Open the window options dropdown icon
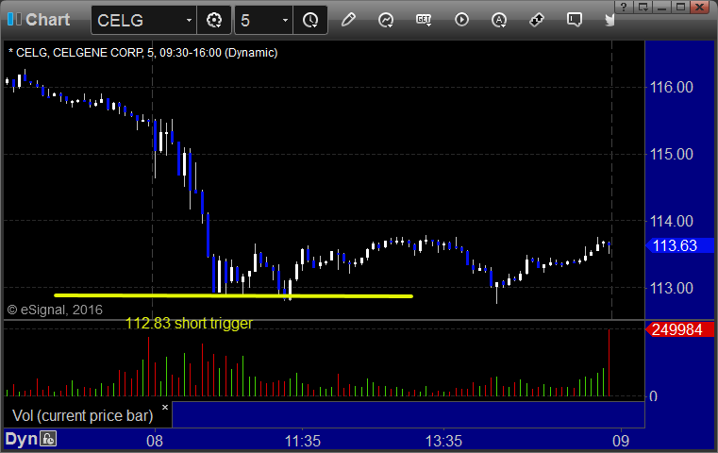The width and height of the screenshot is (718, 453). click(643, 7)
